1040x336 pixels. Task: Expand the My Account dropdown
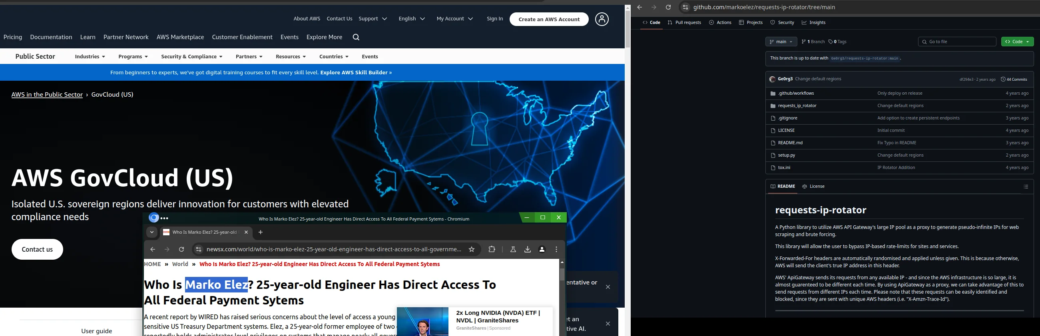454,18
